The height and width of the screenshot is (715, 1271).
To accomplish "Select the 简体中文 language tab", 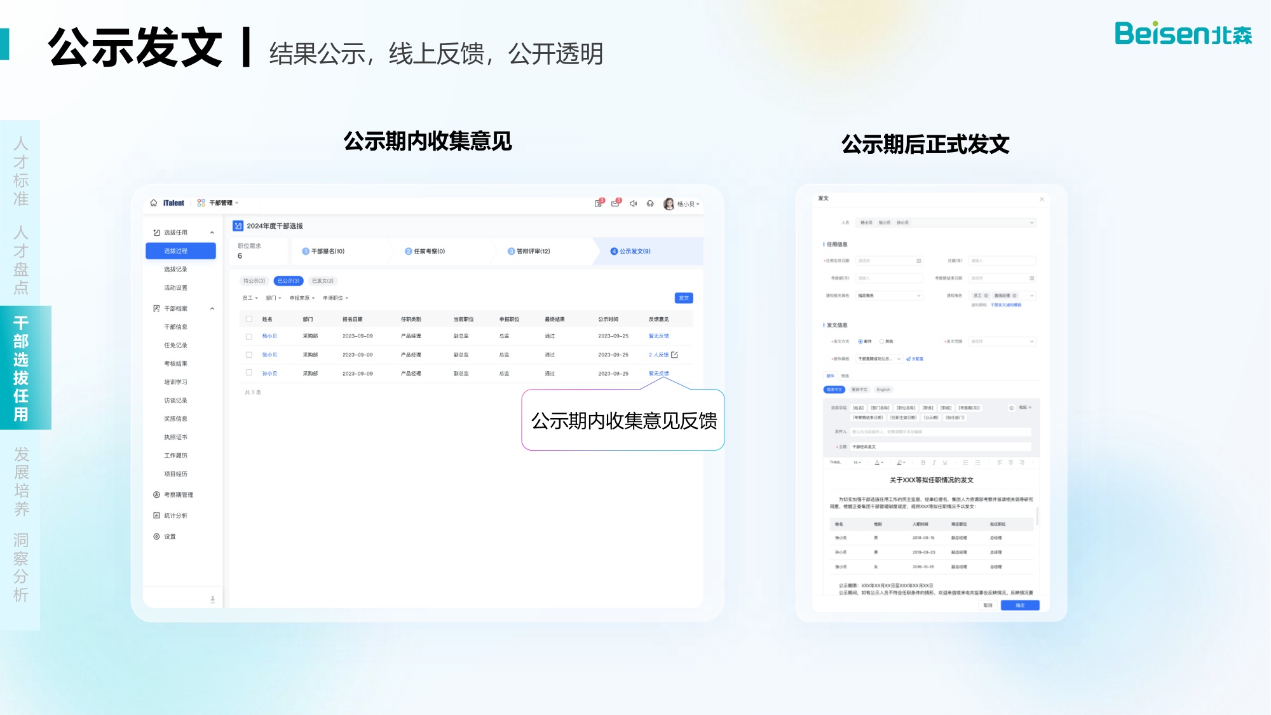I will coord(834,390).
